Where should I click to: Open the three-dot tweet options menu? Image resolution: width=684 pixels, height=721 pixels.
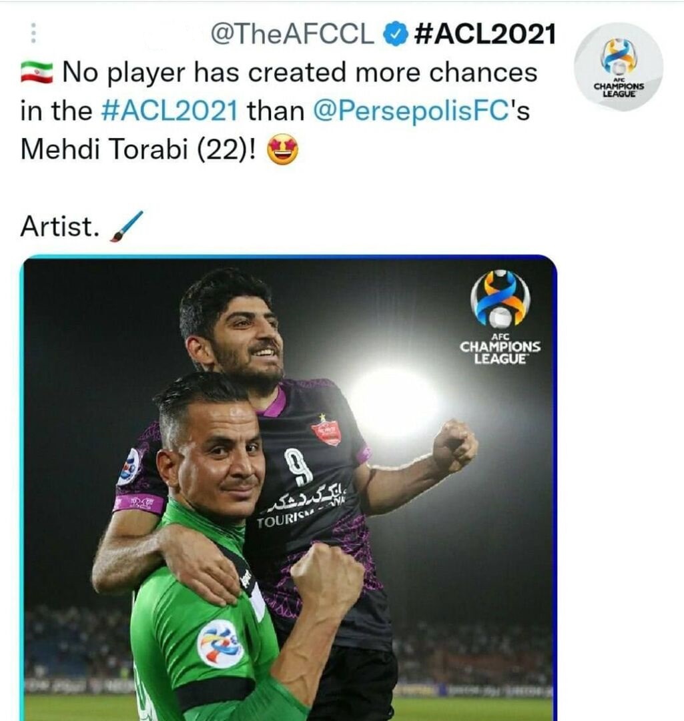point(33,33)
